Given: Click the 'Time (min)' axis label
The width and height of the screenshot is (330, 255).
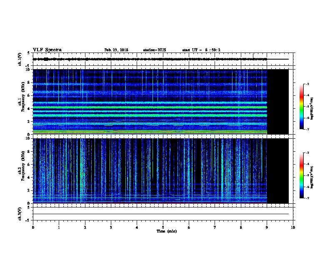Looking at the screenshot, I should coord(167,231).
